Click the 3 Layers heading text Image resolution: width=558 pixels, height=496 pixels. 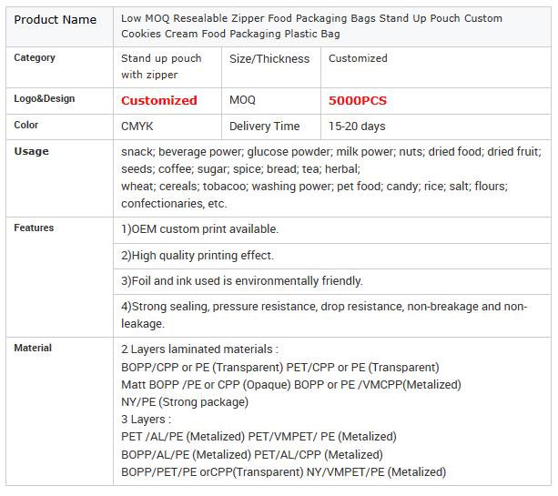(x=146, y=420)
